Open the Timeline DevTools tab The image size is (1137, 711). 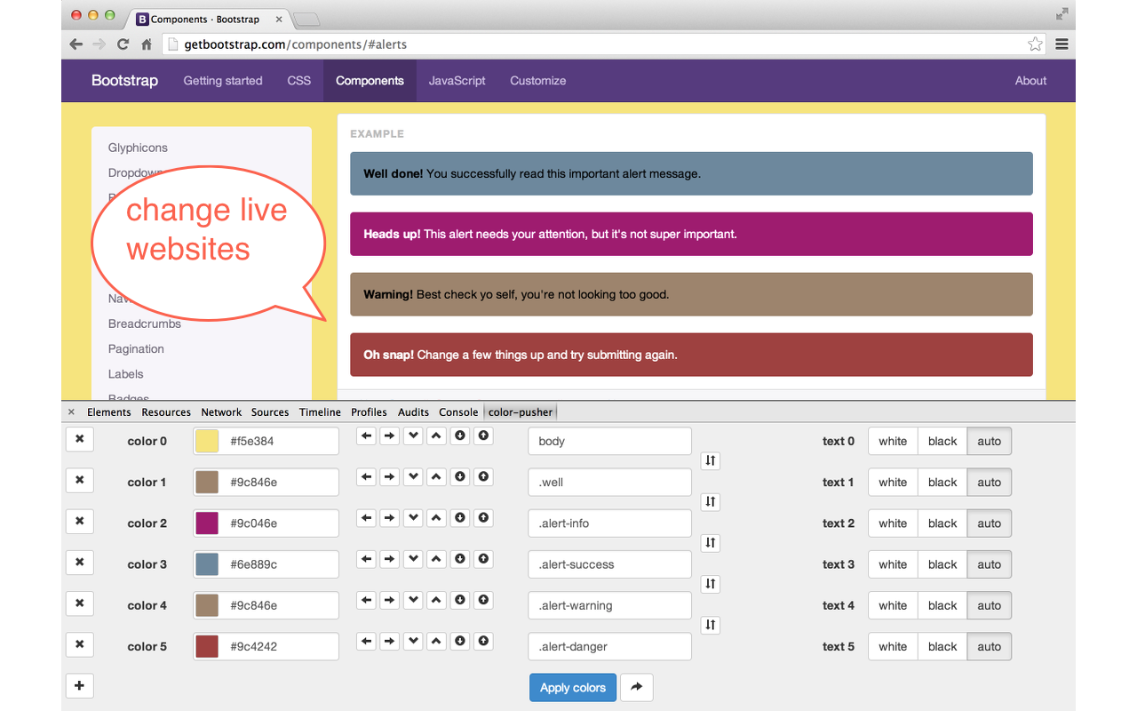click(320, 412)
